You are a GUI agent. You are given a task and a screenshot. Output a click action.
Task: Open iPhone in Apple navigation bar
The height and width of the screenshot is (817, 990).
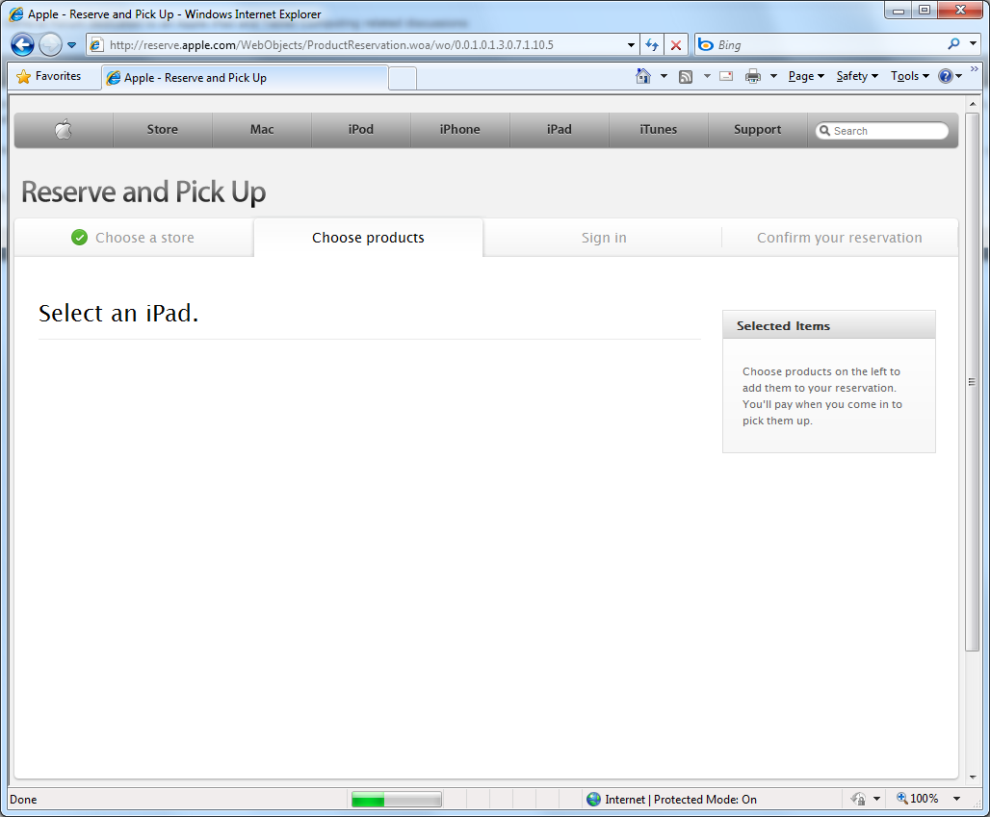[459, 130]
